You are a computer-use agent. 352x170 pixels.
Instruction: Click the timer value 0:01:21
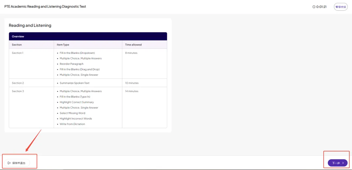[x=321, y=7]
